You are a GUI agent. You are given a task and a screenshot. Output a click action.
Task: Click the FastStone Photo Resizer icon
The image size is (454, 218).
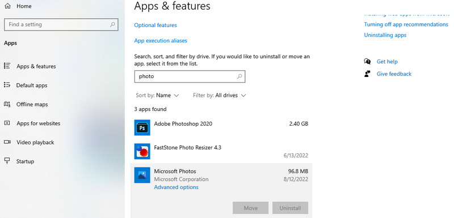pos(142,151)
